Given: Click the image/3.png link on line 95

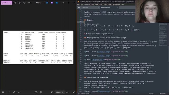Looking at the screenshot, I should pos(97,60).
